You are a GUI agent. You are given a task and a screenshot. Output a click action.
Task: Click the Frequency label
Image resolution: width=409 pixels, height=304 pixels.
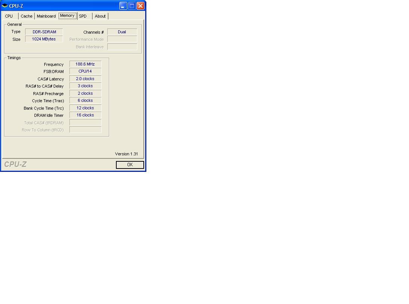pos(54,64)
